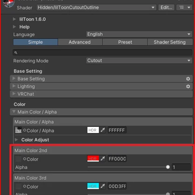Open the Rendering Mode dropdown showing Cutout
This screenshot has width=195, height=195.
[x=139, y=61]
